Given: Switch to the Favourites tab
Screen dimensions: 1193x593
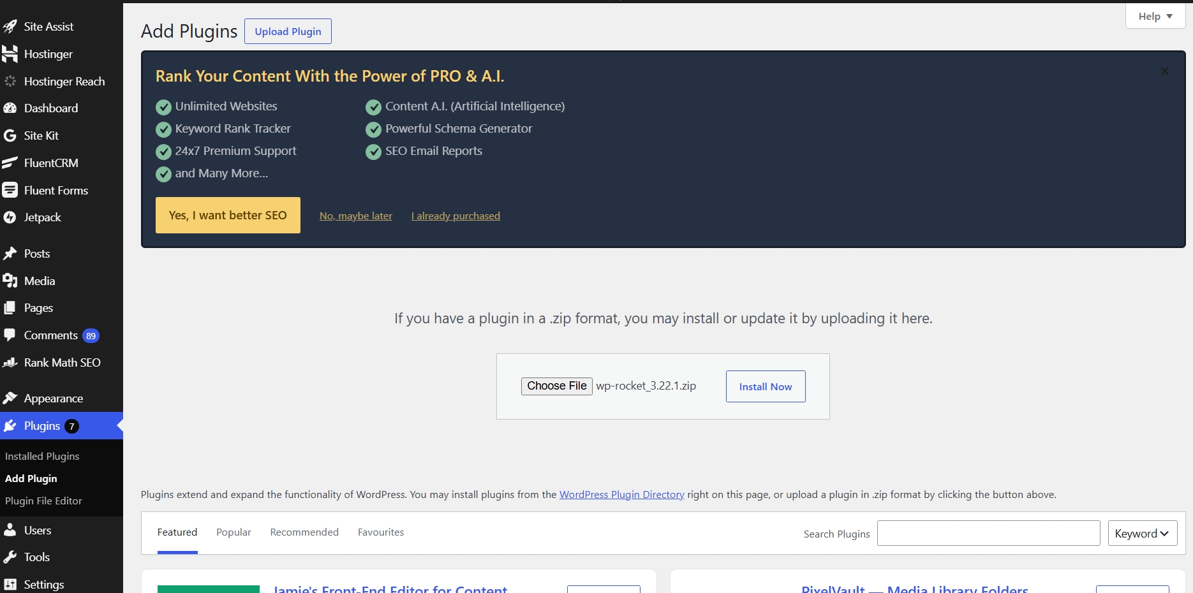Looking at the screenshot, I should [x=381, y=532].
